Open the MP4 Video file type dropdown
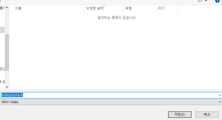The width and height of the screenshot is (222, 120). click(x=111, y=102)
